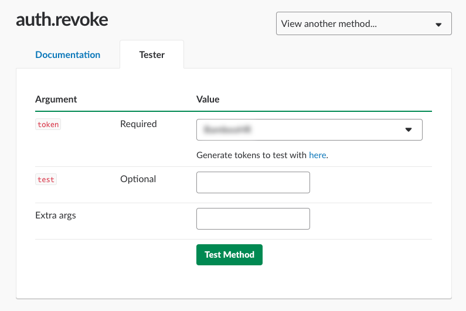Click the 'Optional' label beside test
The height and width of the screenshot is (311, 466).
(138, 179)
